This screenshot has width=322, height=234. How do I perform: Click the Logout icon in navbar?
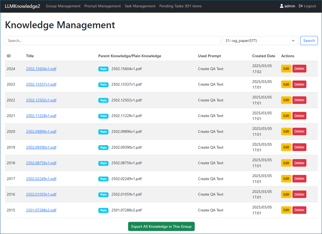pyautogui.click(x=301, y=6)
